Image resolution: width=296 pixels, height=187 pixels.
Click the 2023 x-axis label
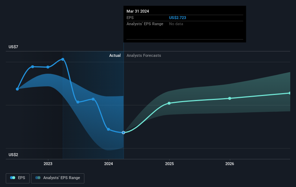click(48, 164)
